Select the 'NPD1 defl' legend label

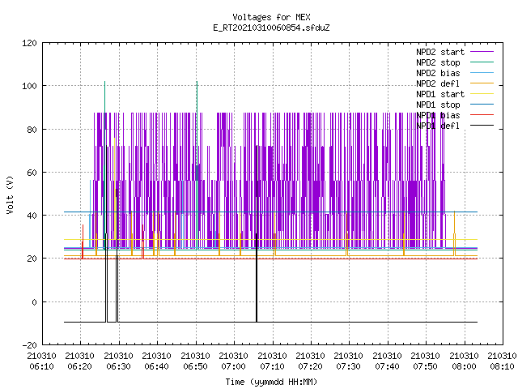438,126
